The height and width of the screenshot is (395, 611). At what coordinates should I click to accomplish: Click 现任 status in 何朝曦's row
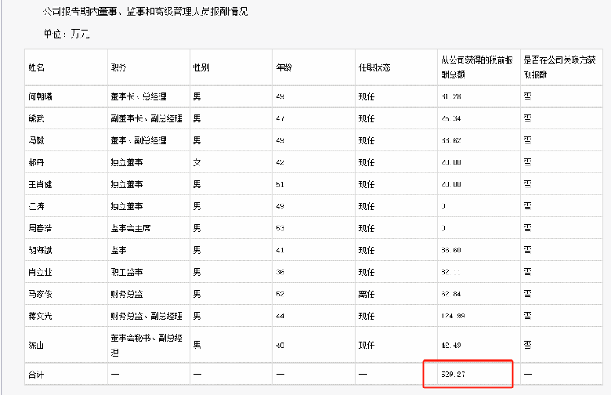367,96
